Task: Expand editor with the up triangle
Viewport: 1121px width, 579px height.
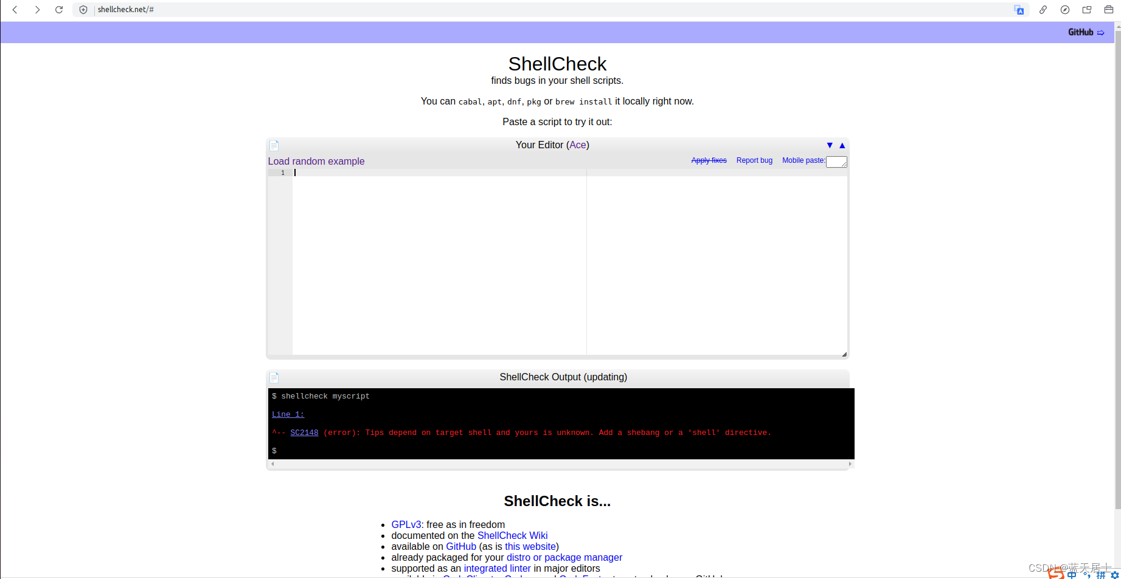Action: coord(842,145)
